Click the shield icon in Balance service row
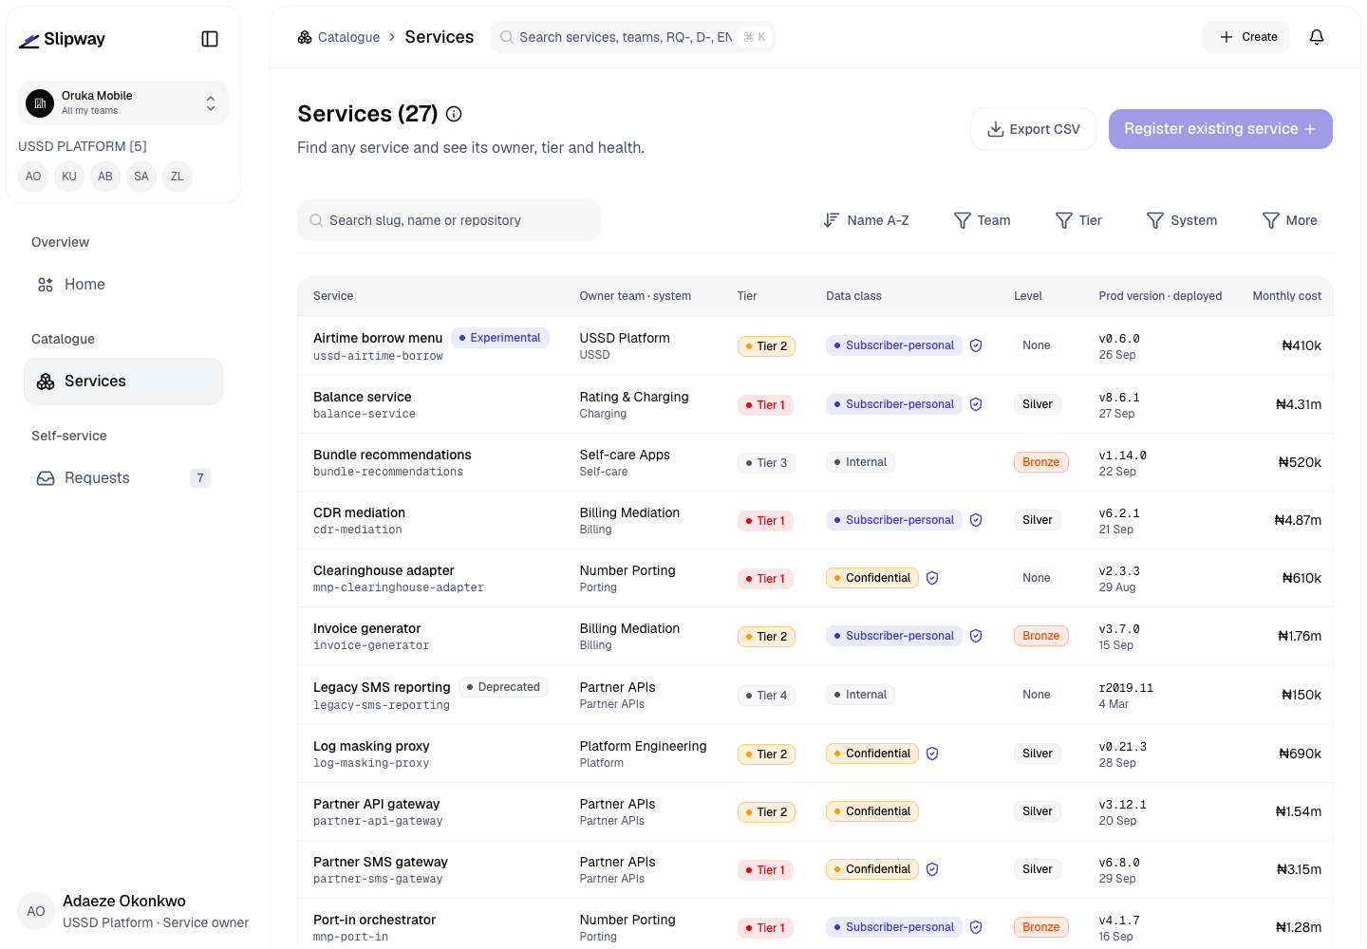This screenshot has width=1367, height=949. pyautogui.click(x=976, y=404)
